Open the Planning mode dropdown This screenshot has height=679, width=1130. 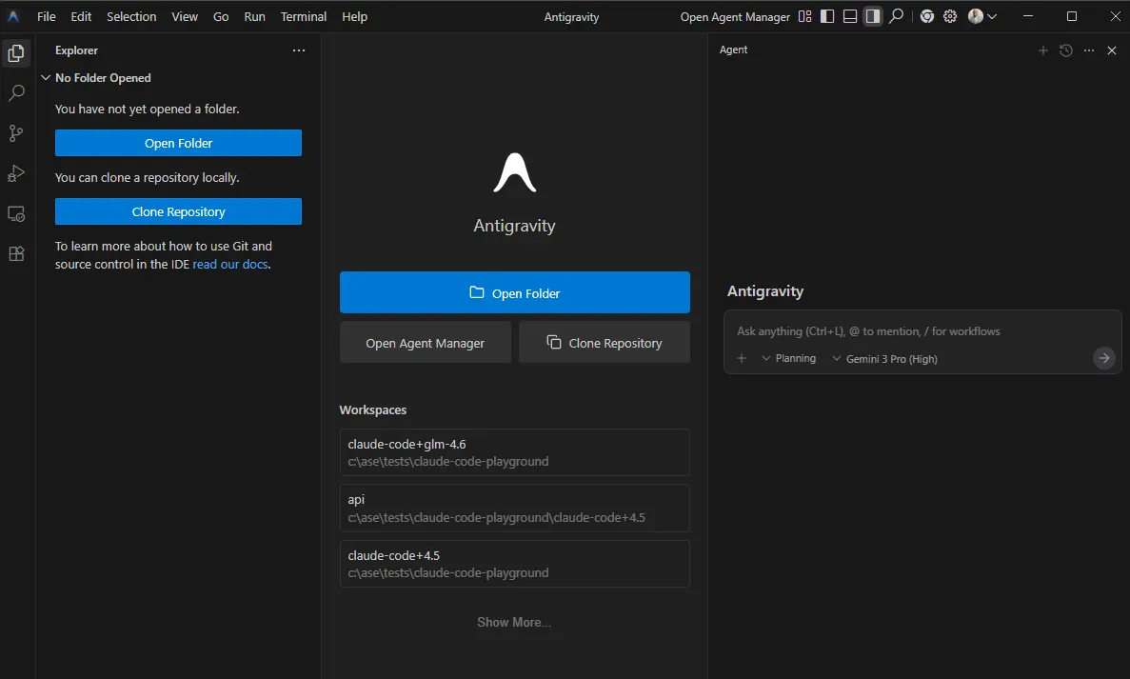pyautogui.click(x=789, y=358)
